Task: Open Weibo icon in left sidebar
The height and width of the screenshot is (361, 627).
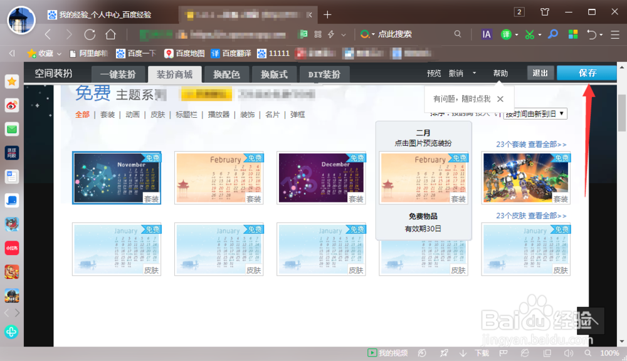Action: click(x=11, y=105)
